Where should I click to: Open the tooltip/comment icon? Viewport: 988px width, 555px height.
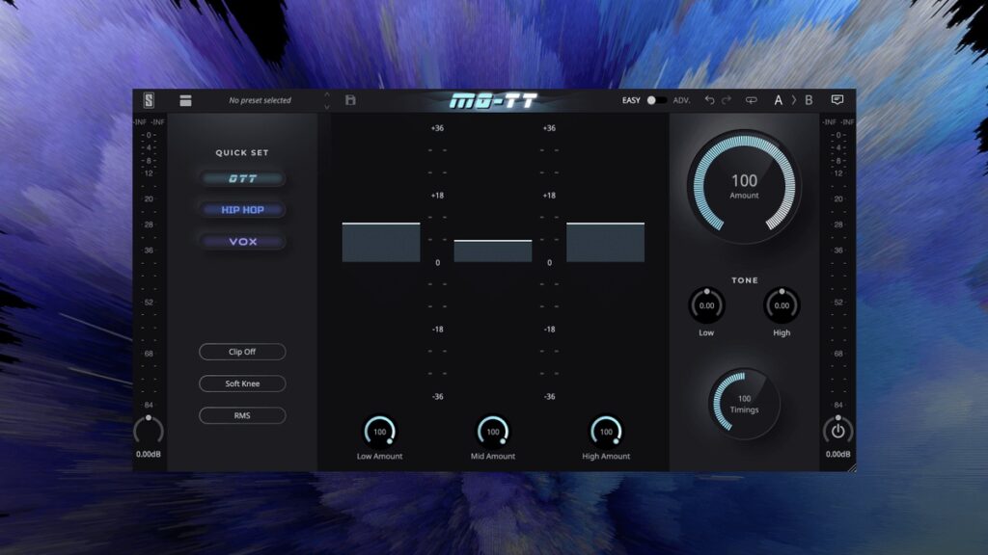(837, 100)
